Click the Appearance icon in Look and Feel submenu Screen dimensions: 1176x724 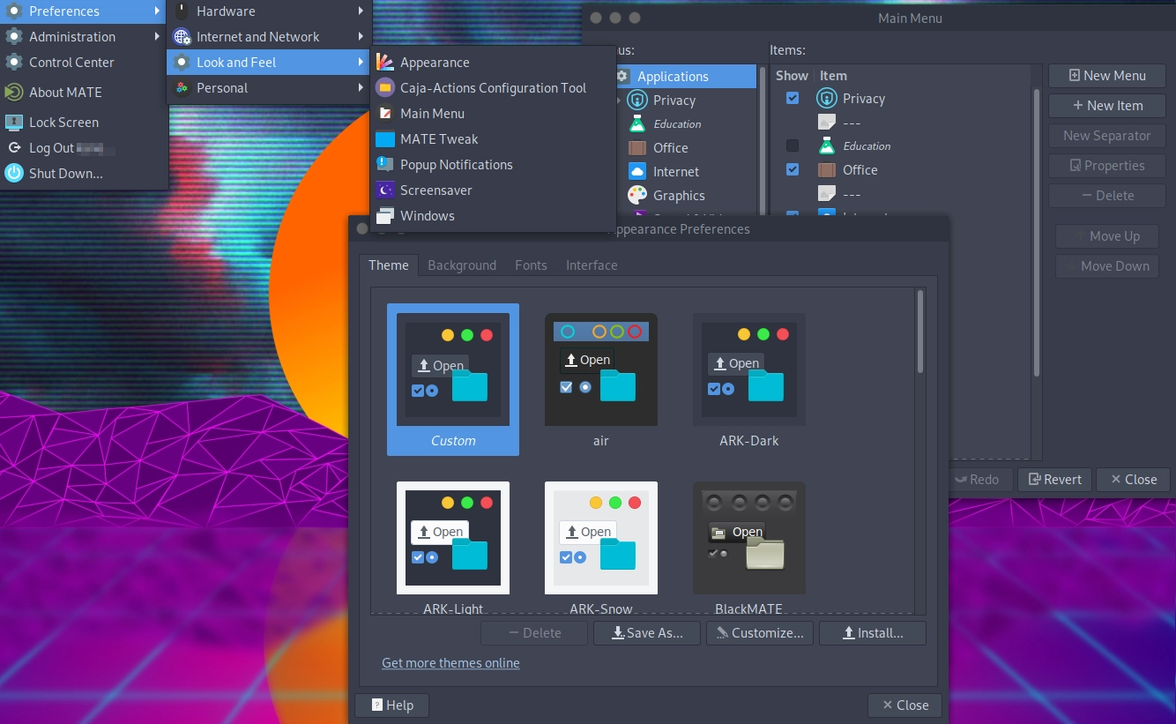[x=384, y=63]
